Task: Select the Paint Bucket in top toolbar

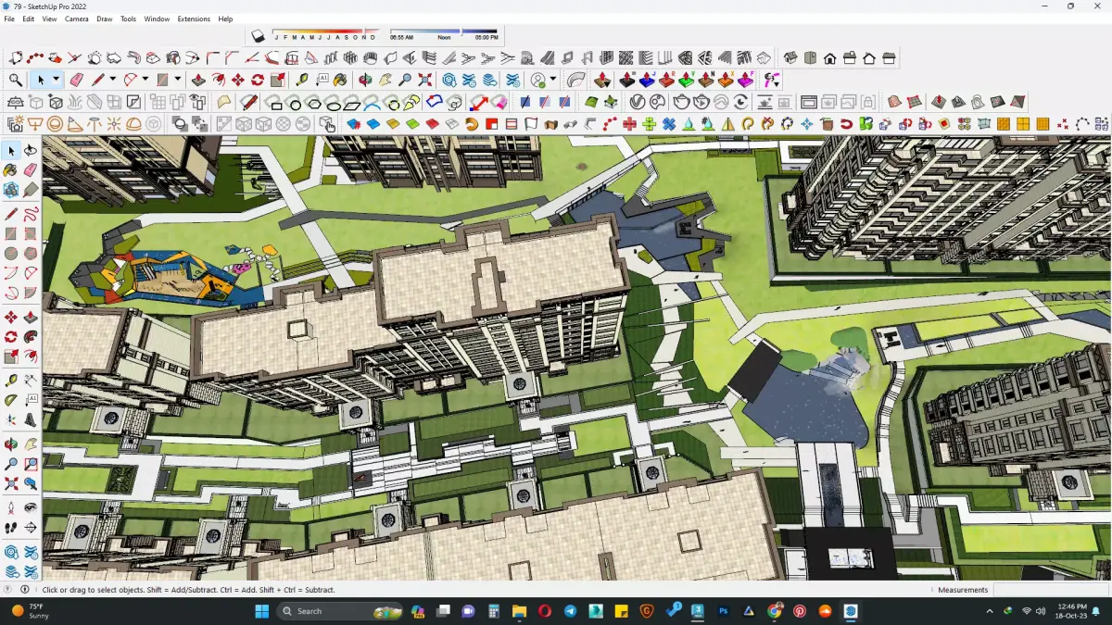Action: tap(341, 81)
